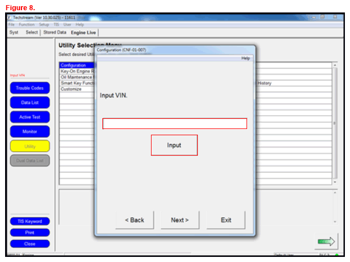
Task: Go back with the < Back button
Action: tap(135, 220)
